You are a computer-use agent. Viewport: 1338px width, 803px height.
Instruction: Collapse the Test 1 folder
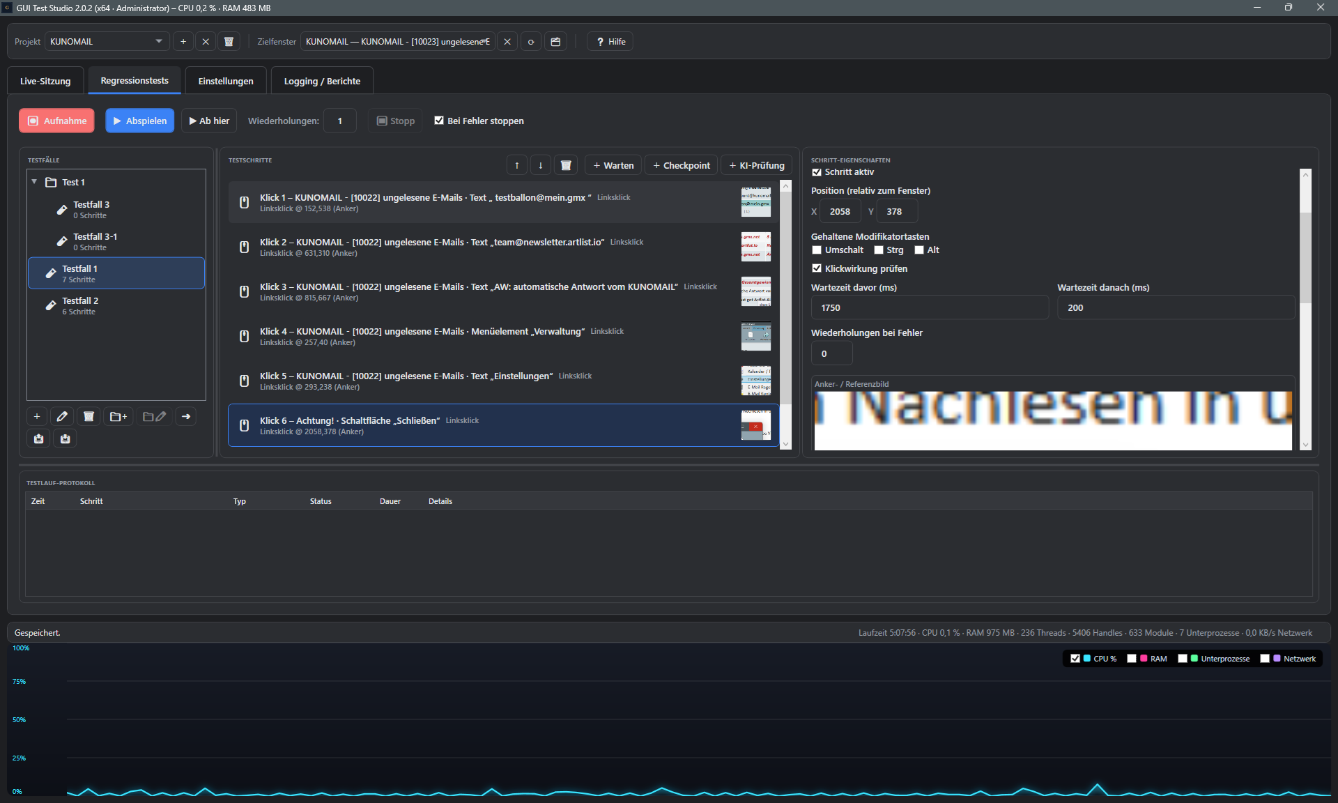34,182
